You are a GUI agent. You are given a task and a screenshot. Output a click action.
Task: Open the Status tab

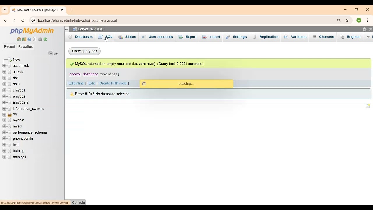point(127,37)
